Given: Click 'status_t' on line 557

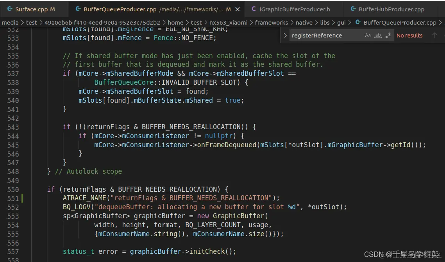Looking at the screenshot, I should pos(78,251).
